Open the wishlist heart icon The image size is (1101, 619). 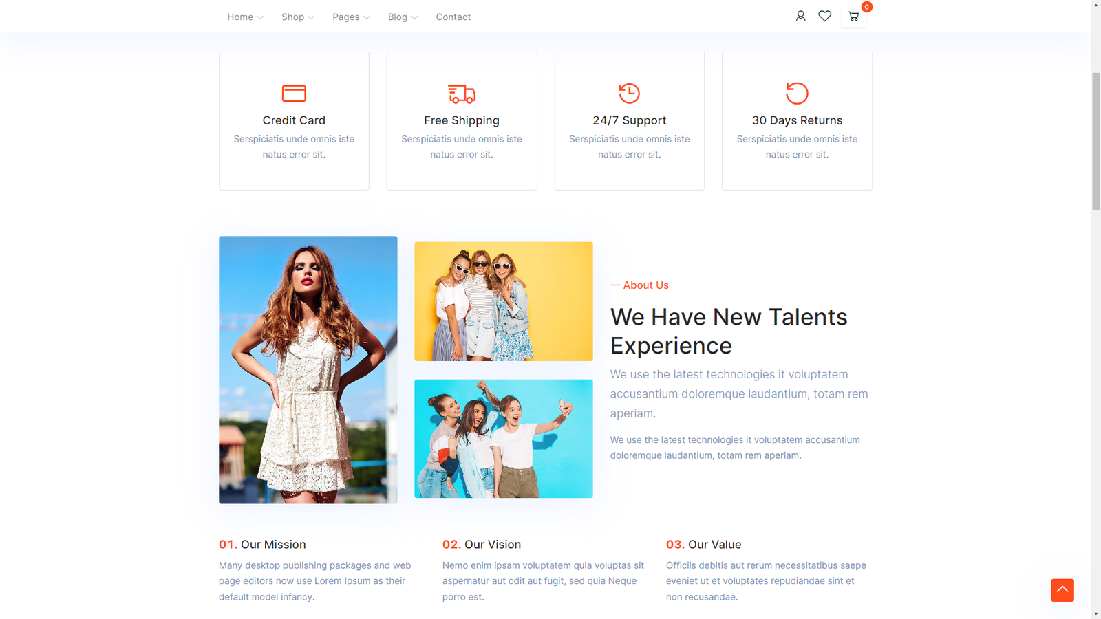(824, 16)
